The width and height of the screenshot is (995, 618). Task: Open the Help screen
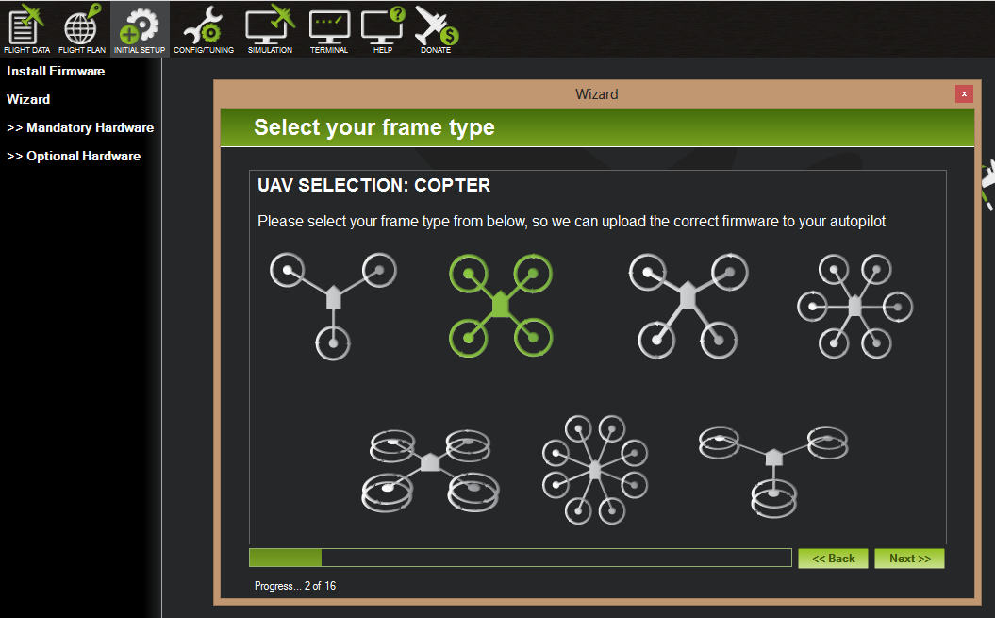381,26
